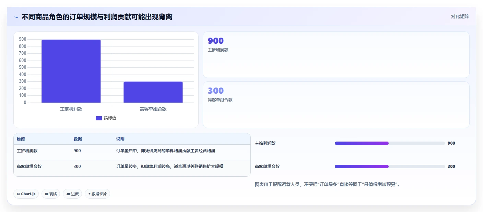483x212 pixels.
Task: Click the 300 progress value
Action: (451, 167)
